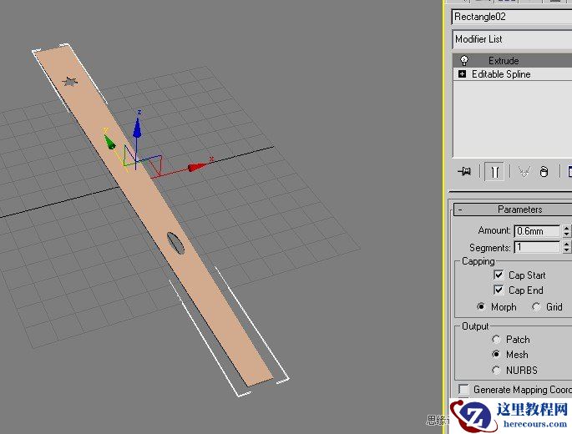Click the Rectangle02 object name field
Screen dimensions: 572x434
512,17
